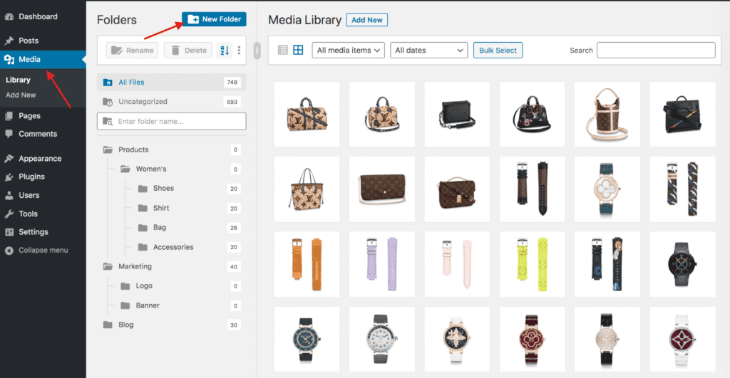Click the Pages icon in sidebar
This screenshot has width=730, height=378.
pyautogui.click(x=9, y=116)
